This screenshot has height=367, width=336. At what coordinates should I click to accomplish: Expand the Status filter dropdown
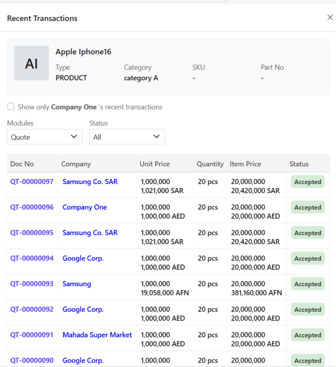click(127, 137)
